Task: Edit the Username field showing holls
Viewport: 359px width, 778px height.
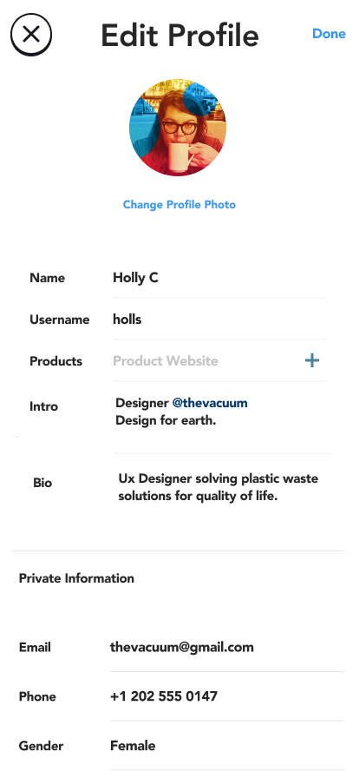Action: point(219,319)
